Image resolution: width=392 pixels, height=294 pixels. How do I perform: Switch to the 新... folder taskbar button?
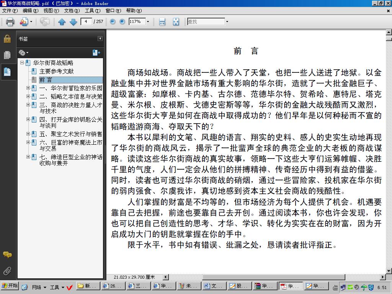pos(88,286)
